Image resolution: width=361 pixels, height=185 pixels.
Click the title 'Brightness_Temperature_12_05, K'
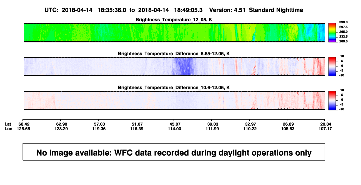174,19
